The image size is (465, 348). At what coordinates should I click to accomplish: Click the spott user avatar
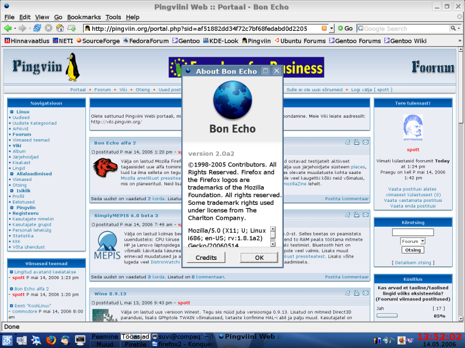click(x=413, y=128)
